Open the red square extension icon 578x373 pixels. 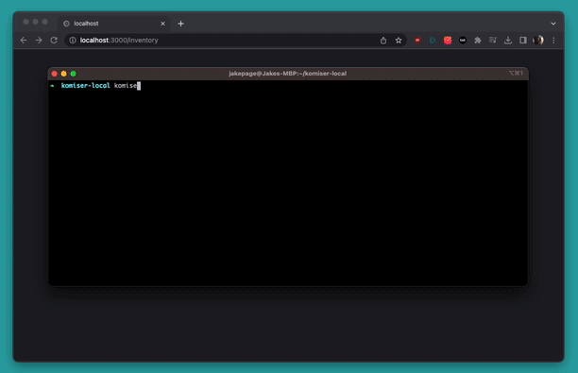point(448,41)
